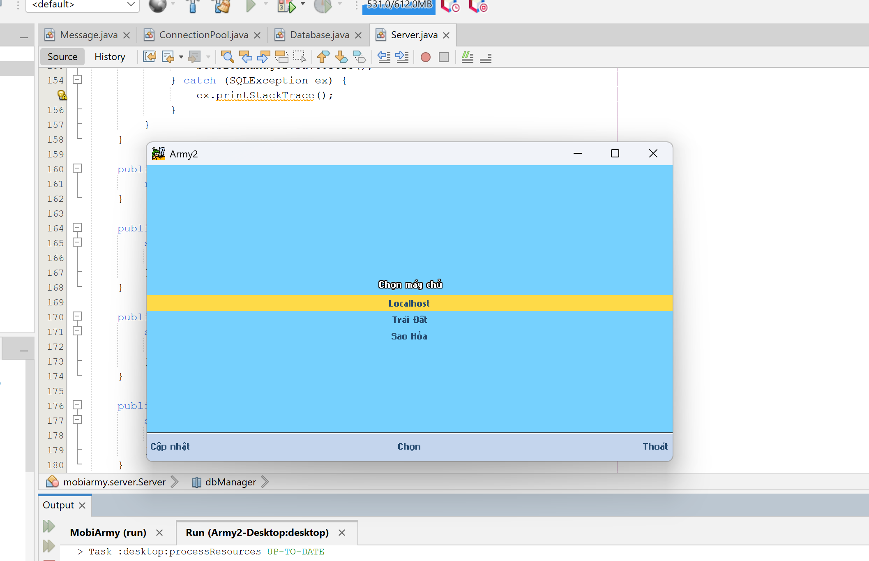Click the Start Macro Recording red circle

(426, 57)
